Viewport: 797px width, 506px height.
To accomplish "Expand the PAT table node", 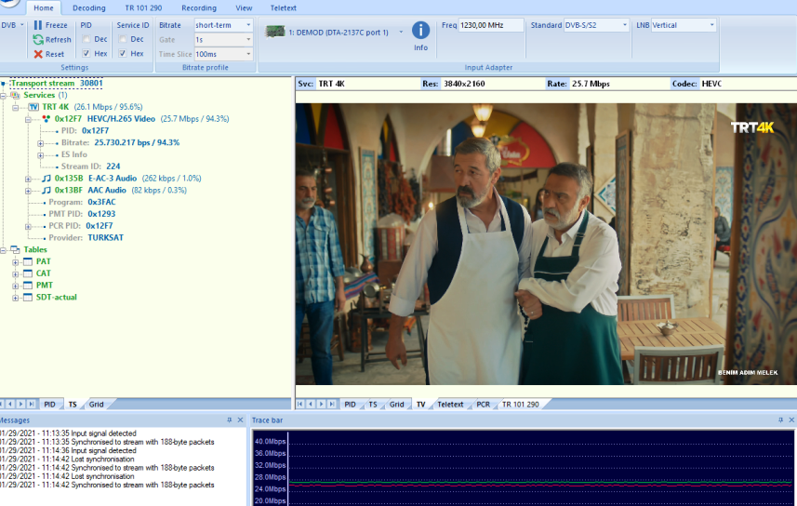I will (15, 262).
